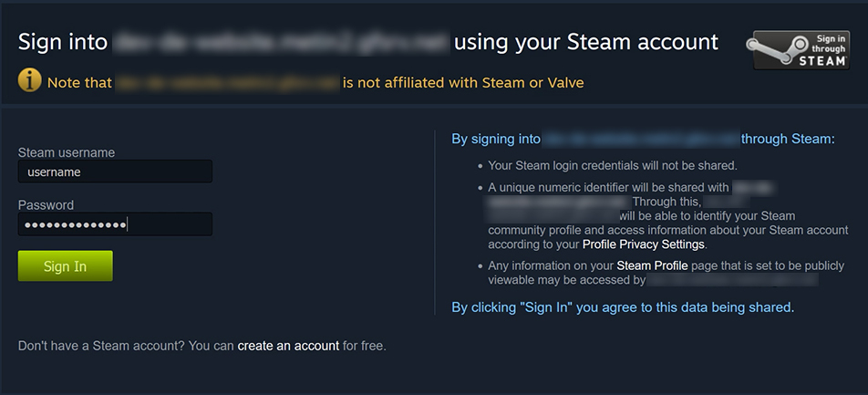The height and width of the screenshot is (395, 868).
Task: Click the yellow information icon
Action: click(30, 80)
